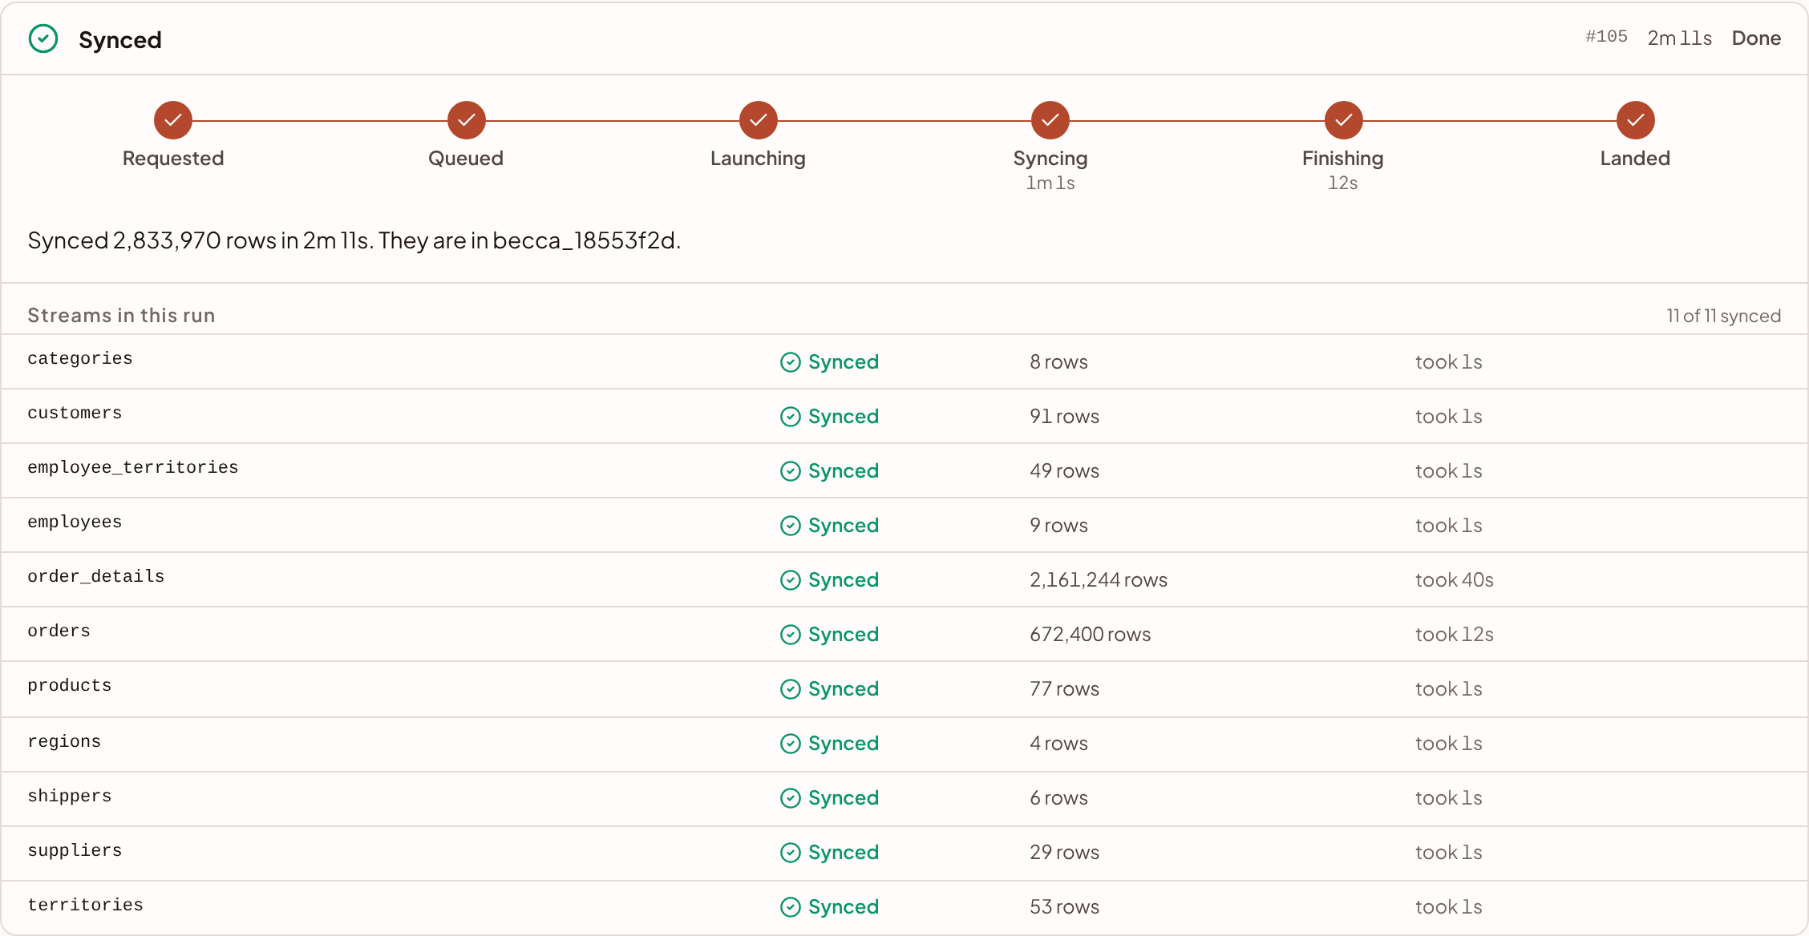This screenshot has width=1809, height=936.
Task: Click the Finishing step checkmark circle
Action: 1343,120
